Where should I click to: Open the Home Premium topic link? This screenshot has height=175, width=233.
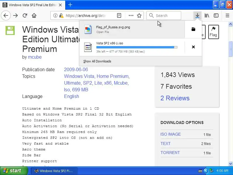pos(113,76)
